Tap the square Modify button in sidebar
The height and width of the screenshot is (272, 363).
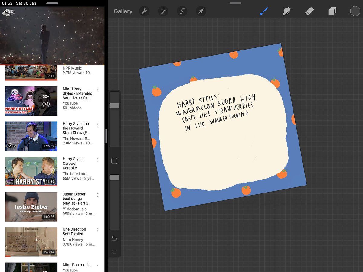tap(114, 161)
